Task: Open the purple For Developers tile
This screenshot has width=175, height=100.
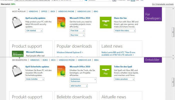Action: click(x=153, y=14)
